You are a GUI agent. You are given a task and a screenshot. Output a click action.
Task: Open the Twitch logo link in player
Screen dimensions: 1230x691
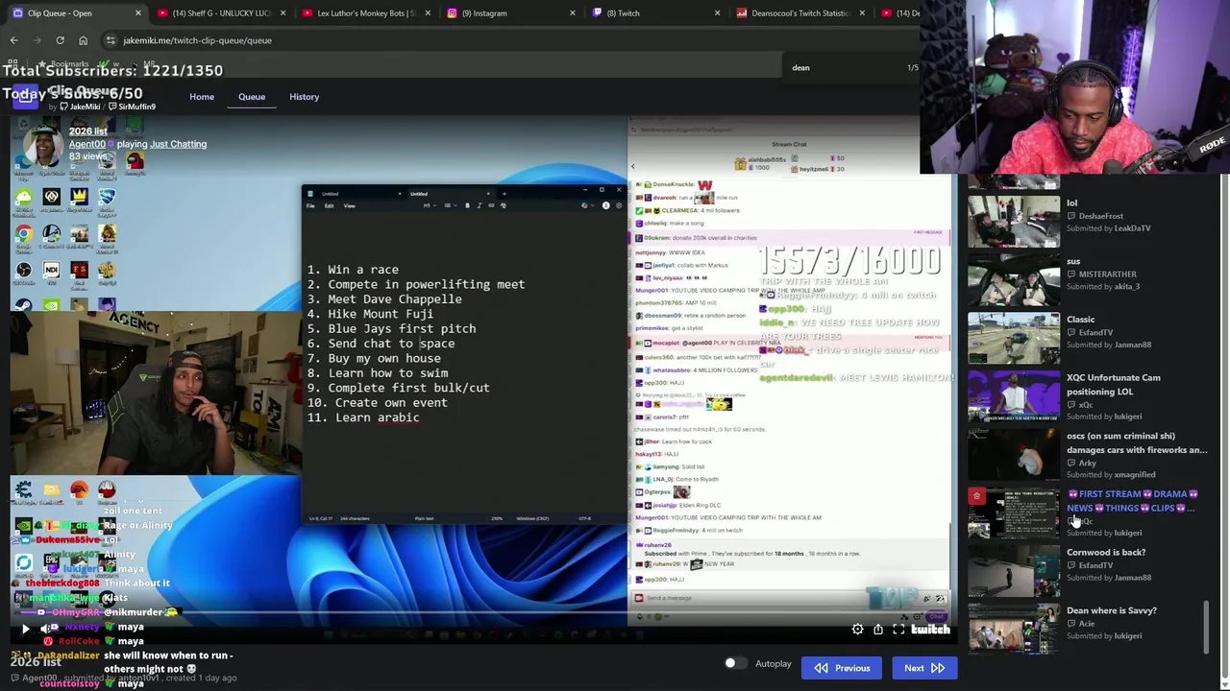click(x=930, y=630)
